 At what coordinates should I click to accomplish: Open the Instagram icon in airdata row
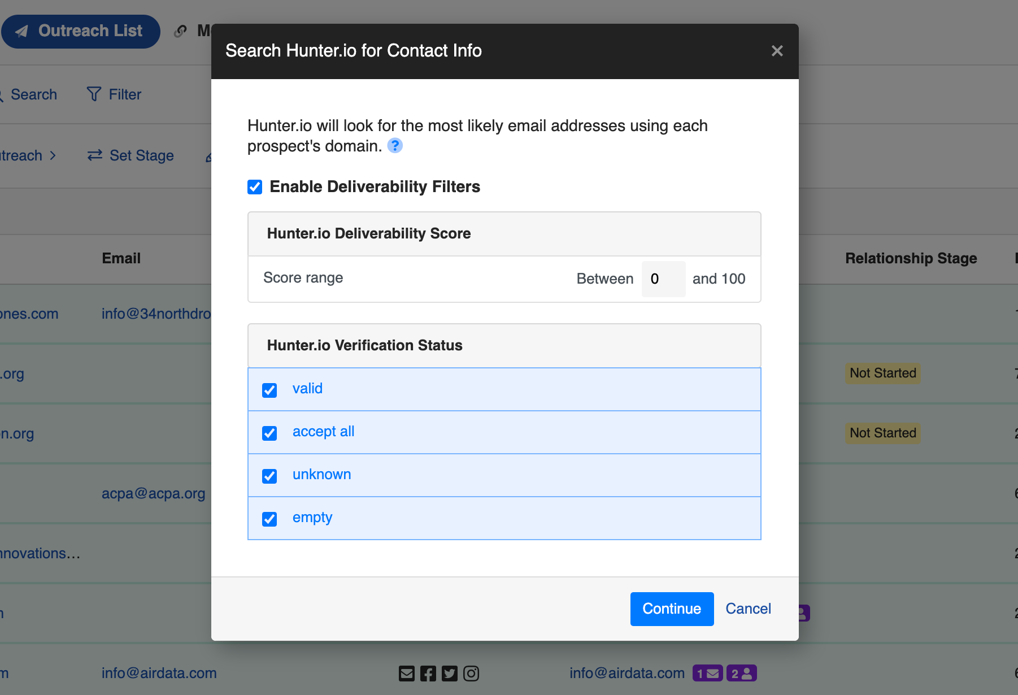[x=471, y=674]
